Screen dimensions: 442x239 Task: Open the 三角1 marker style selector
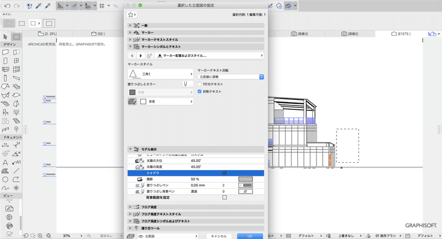point(160,74)
